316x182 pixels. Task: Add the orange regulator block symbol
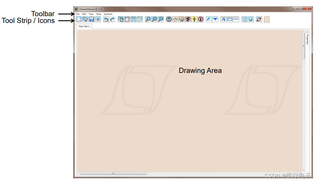coord(175,19)
